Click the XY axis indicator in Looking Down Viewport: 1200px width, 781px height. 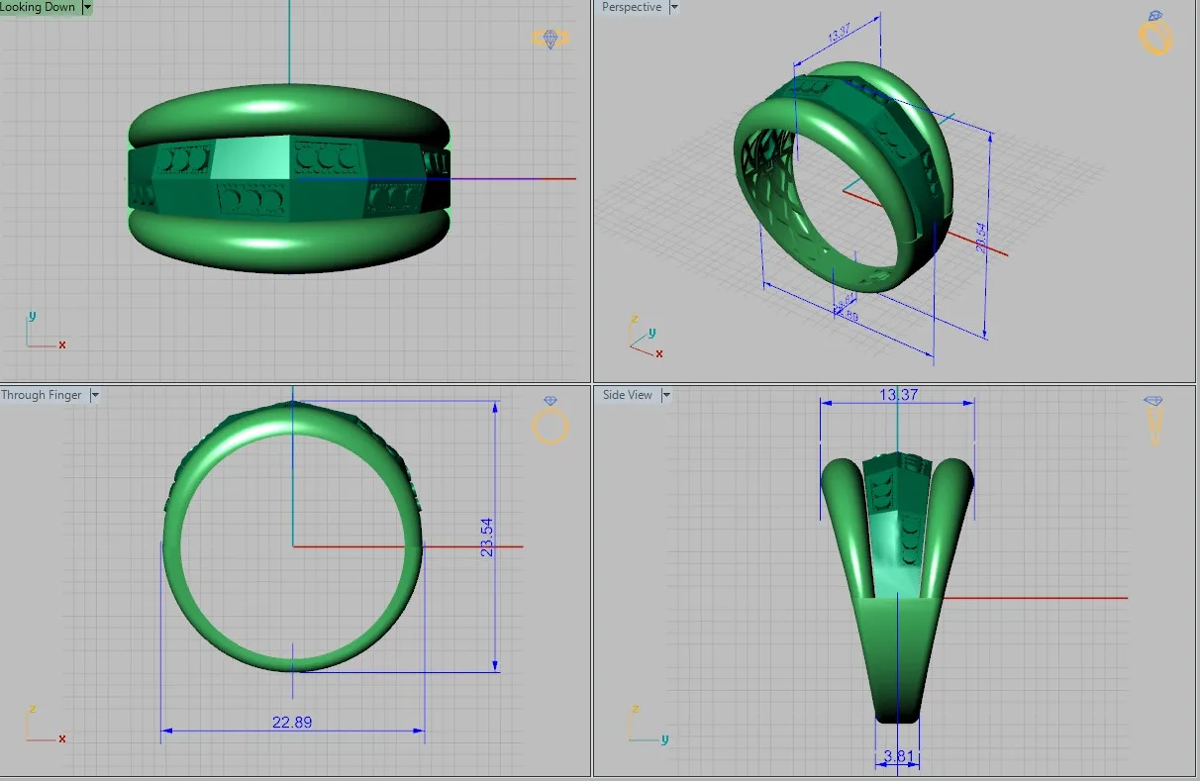point(45,332)
